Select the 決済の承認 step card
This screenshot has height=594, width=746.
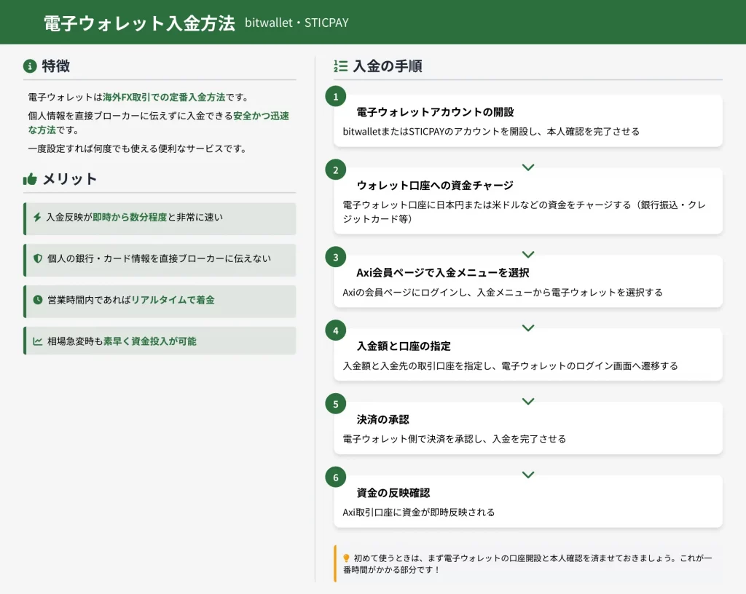pos(528,429)
